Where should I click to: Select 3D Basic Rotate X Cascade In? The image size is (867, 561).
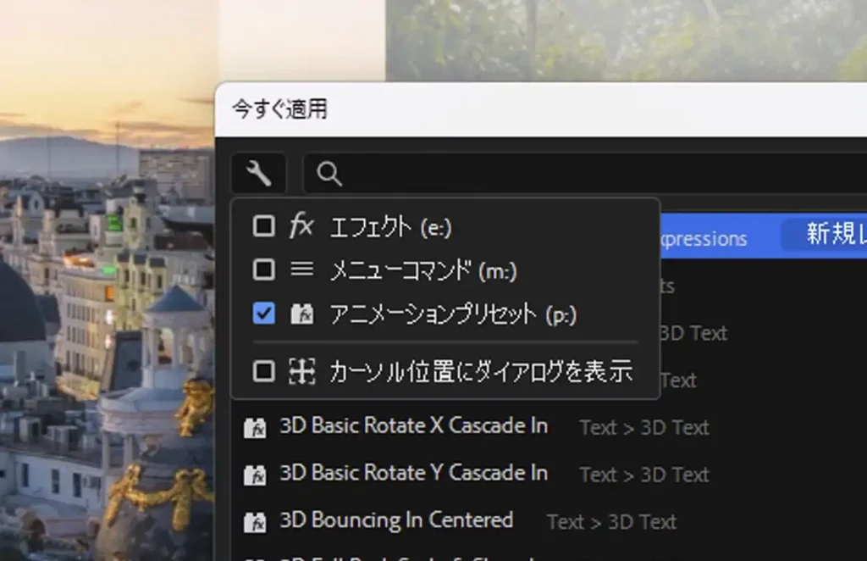(x=413, y=425)
